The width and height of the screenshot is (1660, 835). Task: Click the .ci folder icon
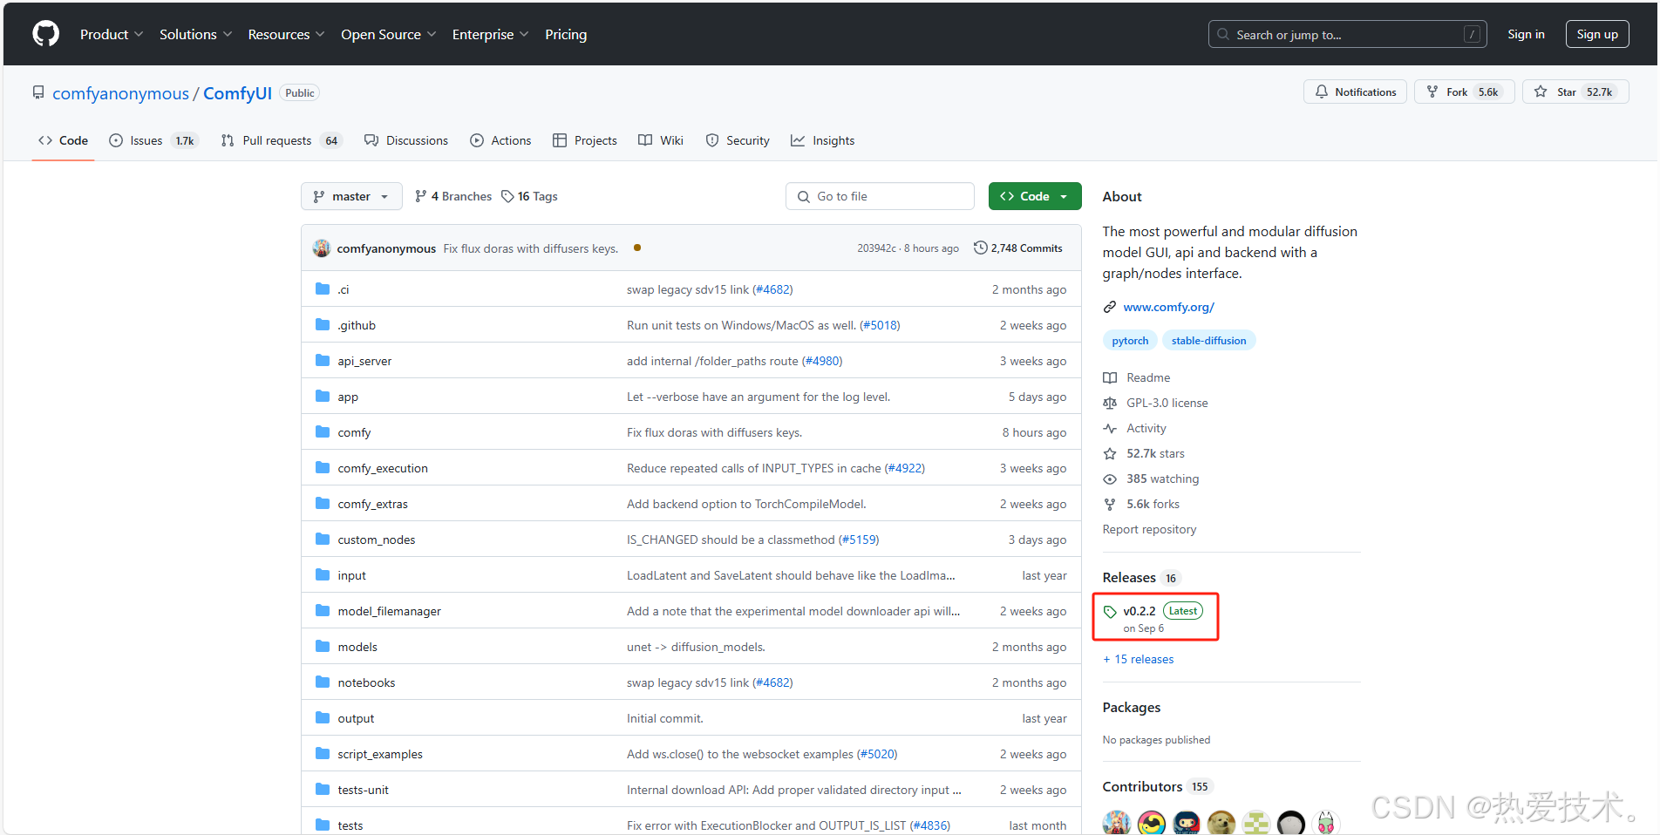323,289
